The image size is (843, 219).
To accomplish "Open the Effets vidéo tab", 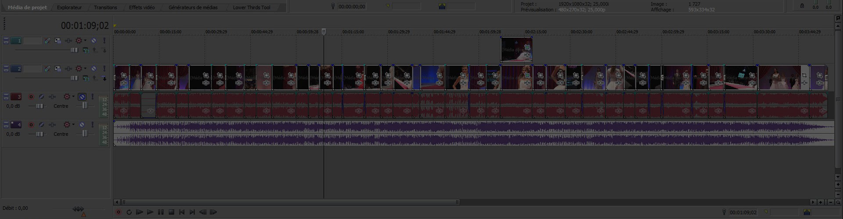I will [x=142, y=7].
